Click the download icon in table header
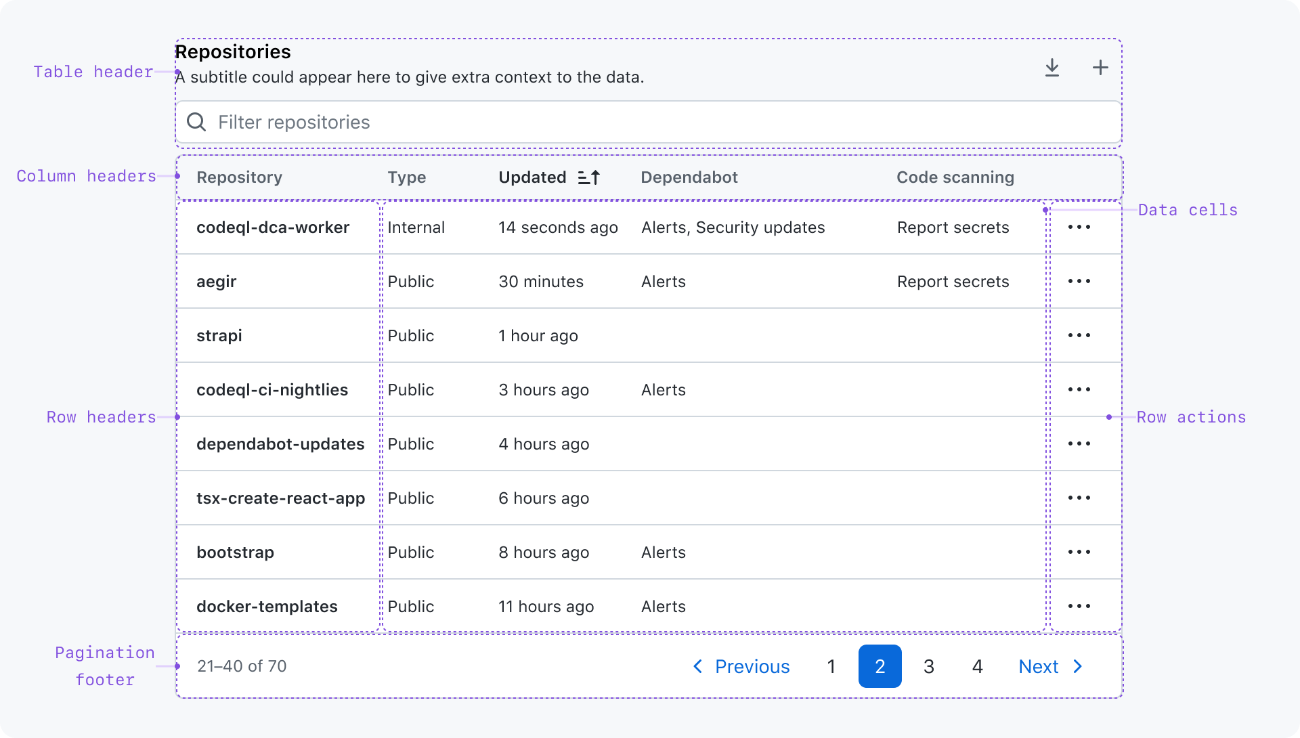Image resolution: width=1300 pixels, height=738 pixels. [x=1052, y=67]
